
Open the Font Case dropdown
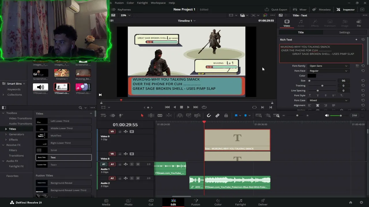coord(328,100)
